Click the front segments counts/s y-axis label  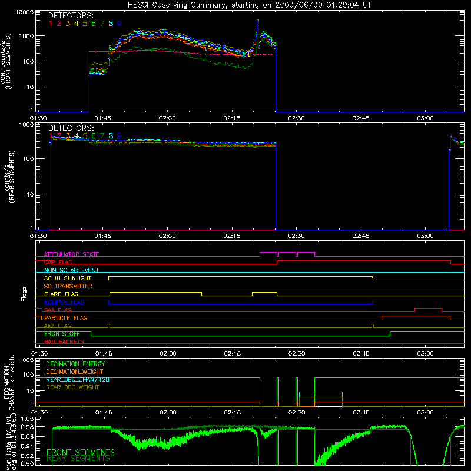(x=6, y=61)
